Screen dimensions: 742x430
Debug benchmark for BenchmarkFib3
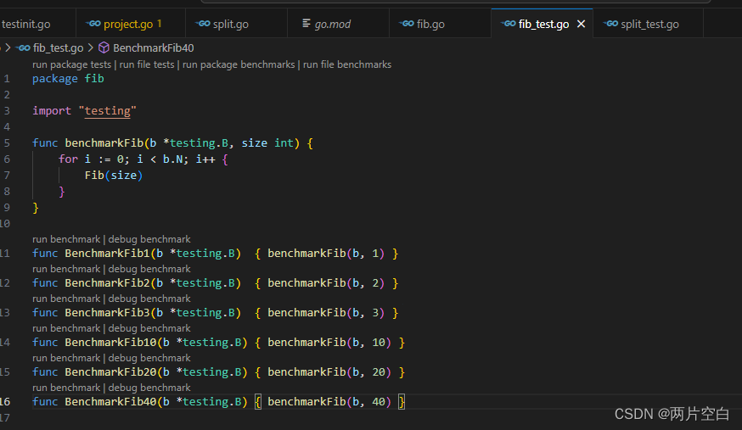point(149,299)
